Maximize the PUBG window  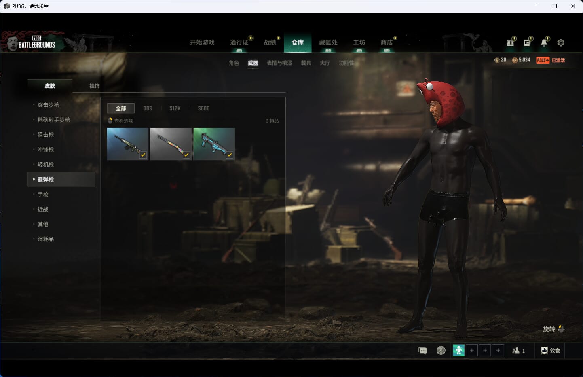(555, 6)
